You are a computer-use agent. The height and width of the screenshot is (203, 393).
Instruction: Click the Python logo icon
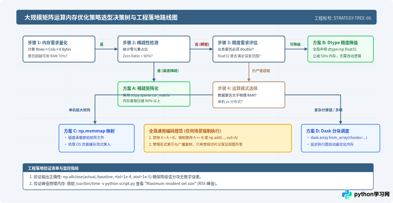coord(347,194)
